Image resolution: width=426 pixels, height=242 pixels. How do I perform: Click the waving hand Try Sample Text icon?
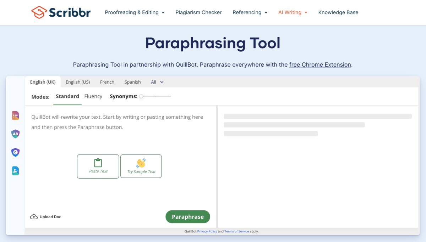[x=141, y=163]
